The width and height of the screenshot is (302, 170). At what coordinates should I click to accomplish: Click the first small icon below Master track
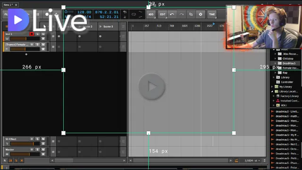click(5, 161)
